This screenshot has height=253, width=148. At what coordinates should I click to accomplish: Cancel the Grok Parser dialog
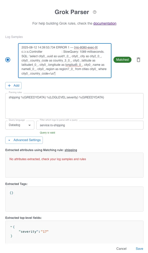[121, 248]
